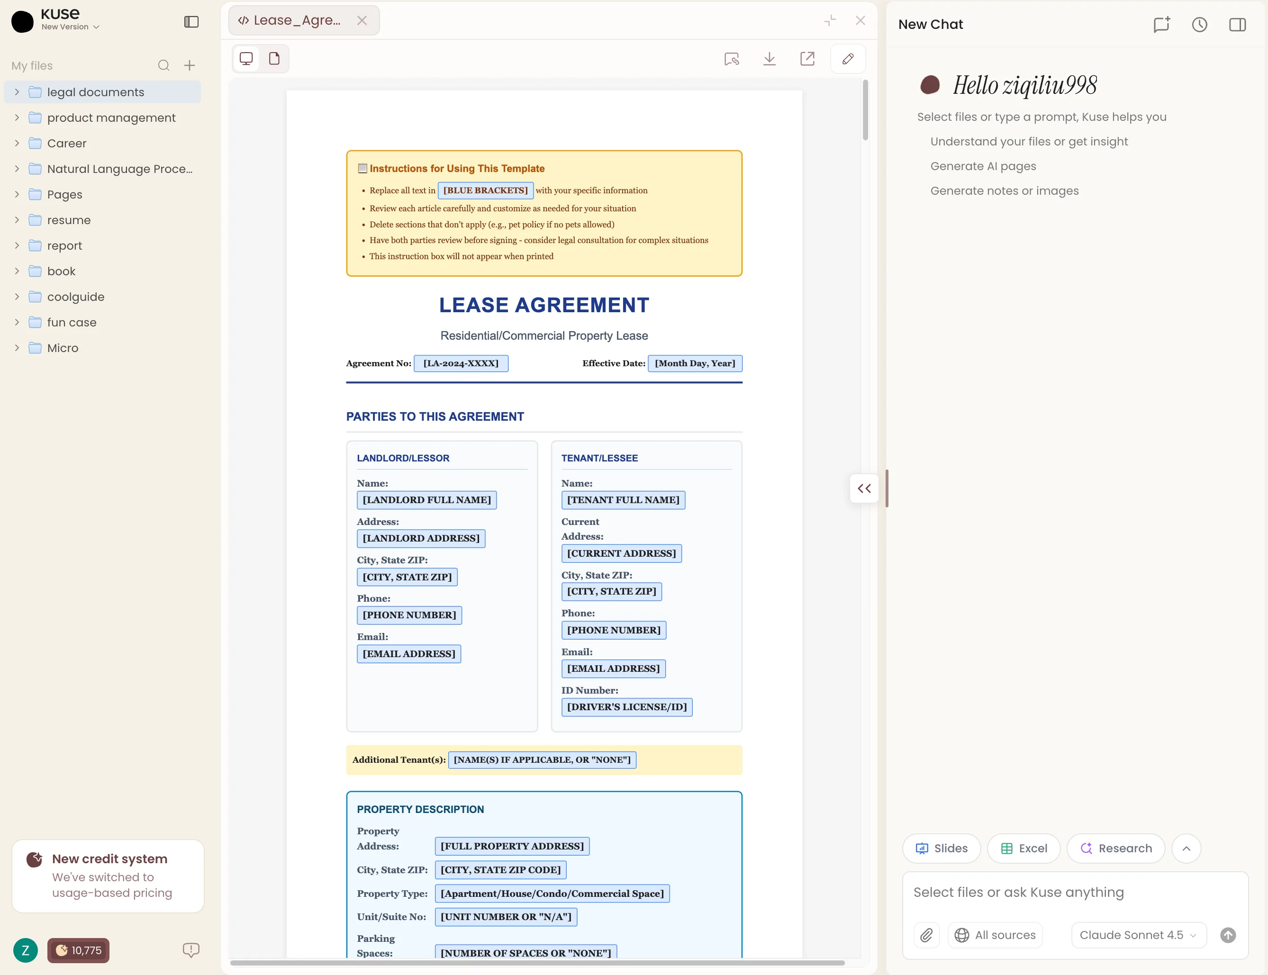1268x975 pixels.
Task: Edit the document with pencil icon
Action: (848, 59)
